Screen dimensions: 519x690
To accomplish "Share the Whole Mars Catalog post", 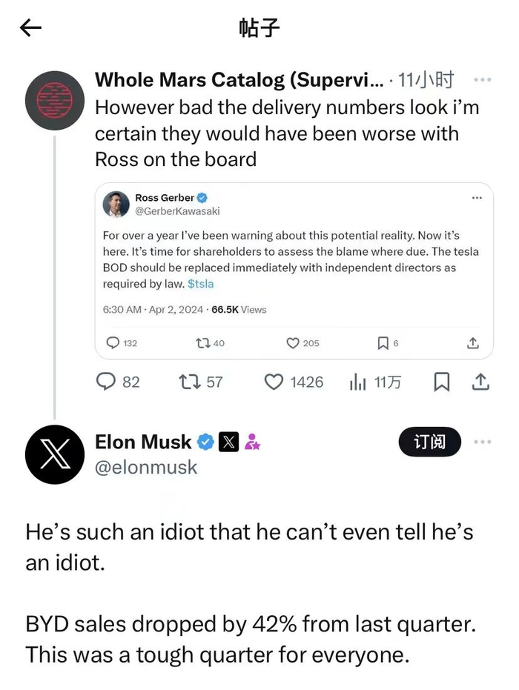I will click(x=480, y=382).
